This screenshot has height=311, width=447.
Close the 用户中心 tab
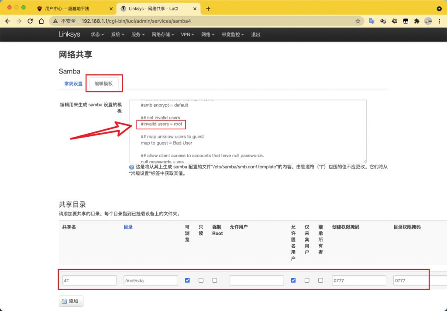111,9
